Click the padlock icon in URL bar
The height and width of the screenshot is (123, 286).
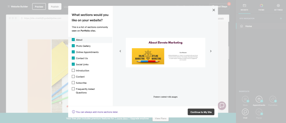tap(22, 18)
